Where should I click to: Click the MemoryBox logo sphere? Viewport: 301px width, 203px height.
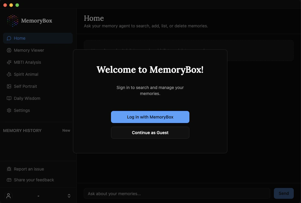pos(12,21)
